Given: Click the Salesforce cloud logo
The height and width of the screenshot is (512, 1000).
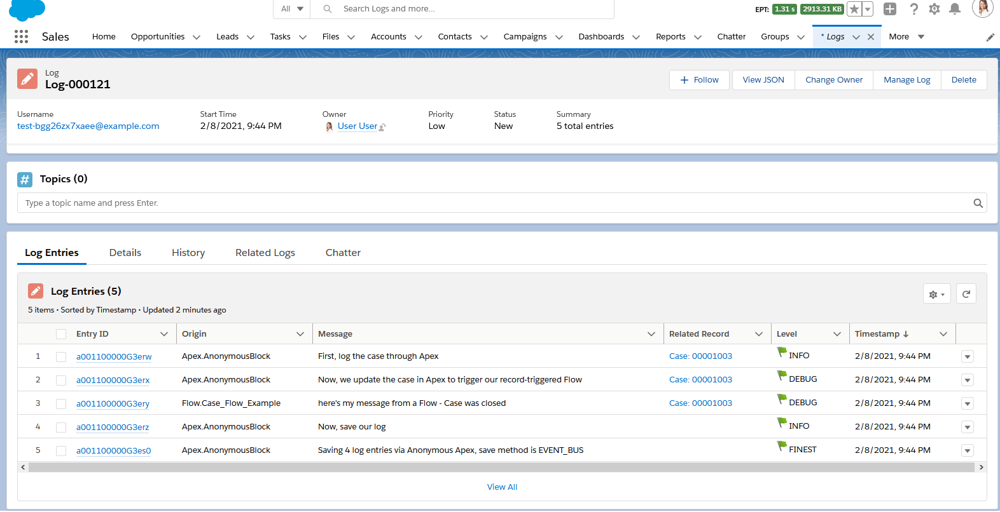Looking at the screenshot, I should tap(27, 10).
